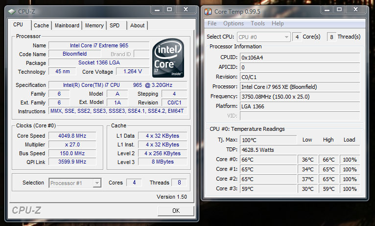The height and width of the screenshot is (226, 375).
Task: Click Core #3 low temperature '30°C'
Action: (307, 189)
